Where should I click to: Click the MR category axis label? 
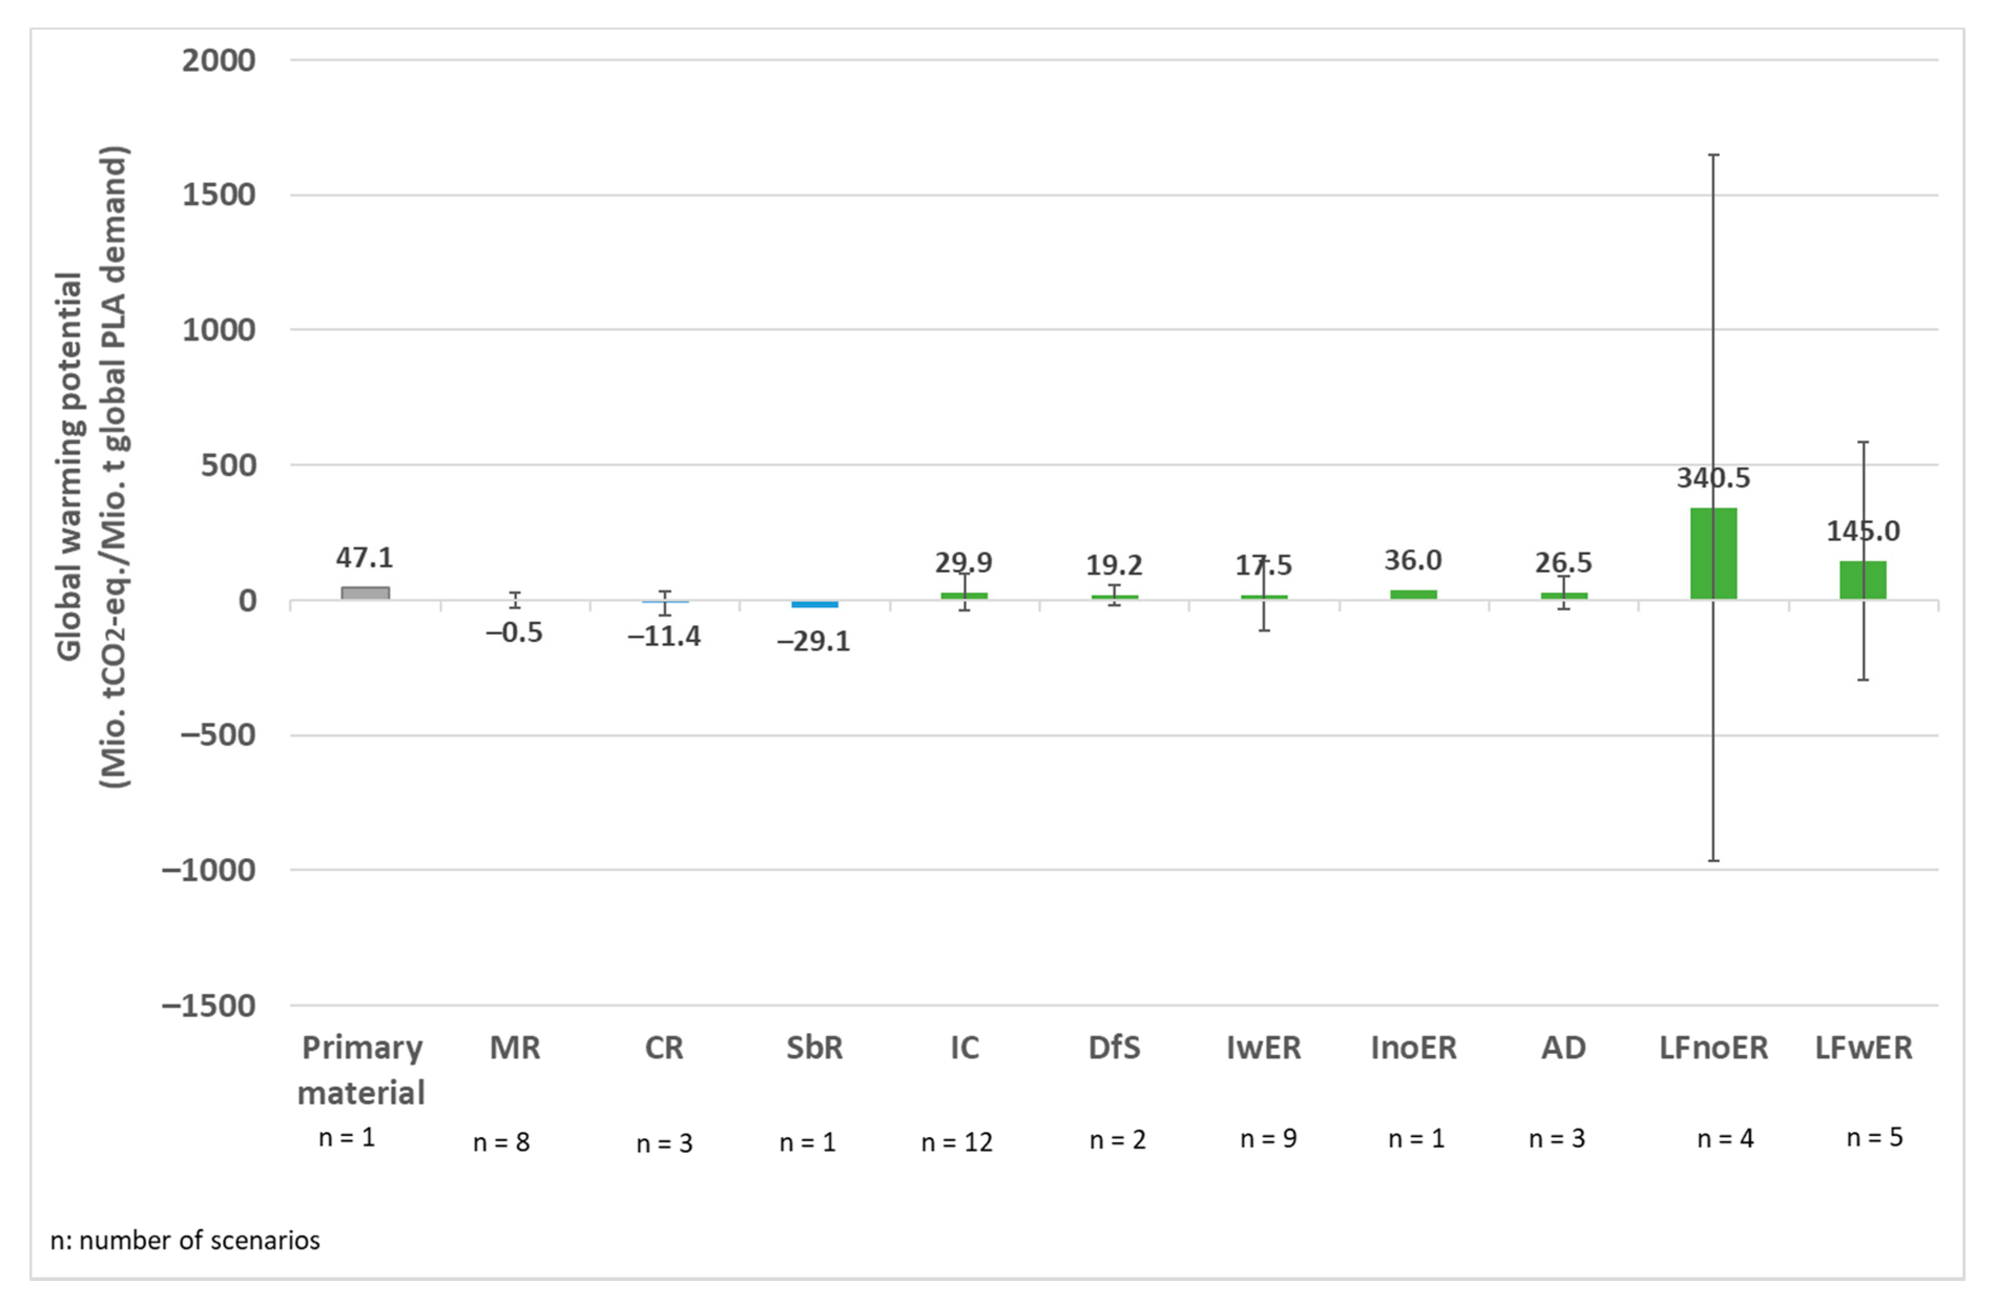(515, 1048)
